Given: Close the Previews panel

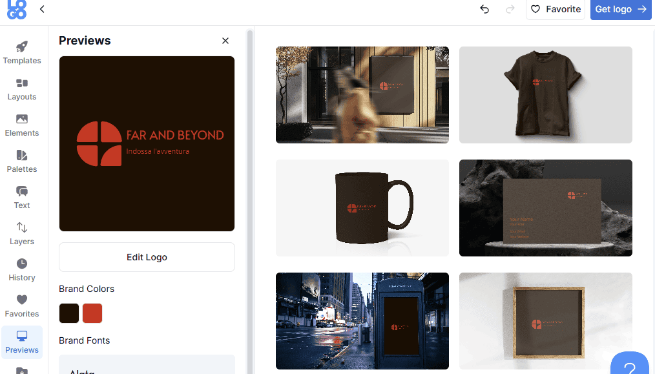Looking at the screenshot, I should pyautogui.click(x=225, y=41).
